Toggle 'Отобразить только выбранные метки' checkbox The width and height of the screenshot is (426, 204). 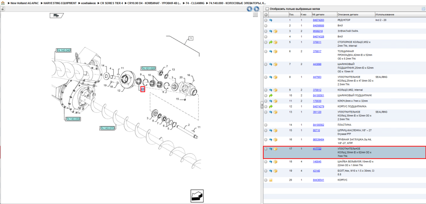click(x=267, y=9)
